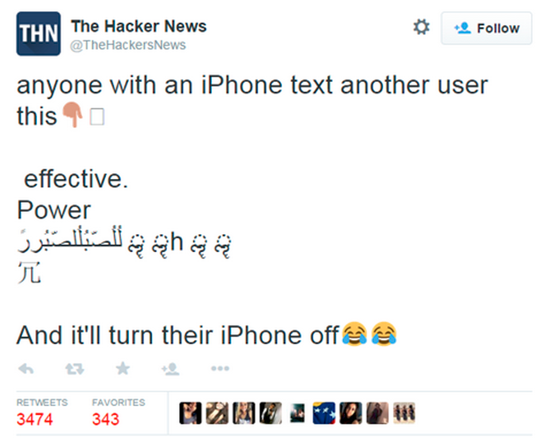View the 3474 retweets count
Screen dimensions: 537x438
pyautogui.click(x=35, y=419)
